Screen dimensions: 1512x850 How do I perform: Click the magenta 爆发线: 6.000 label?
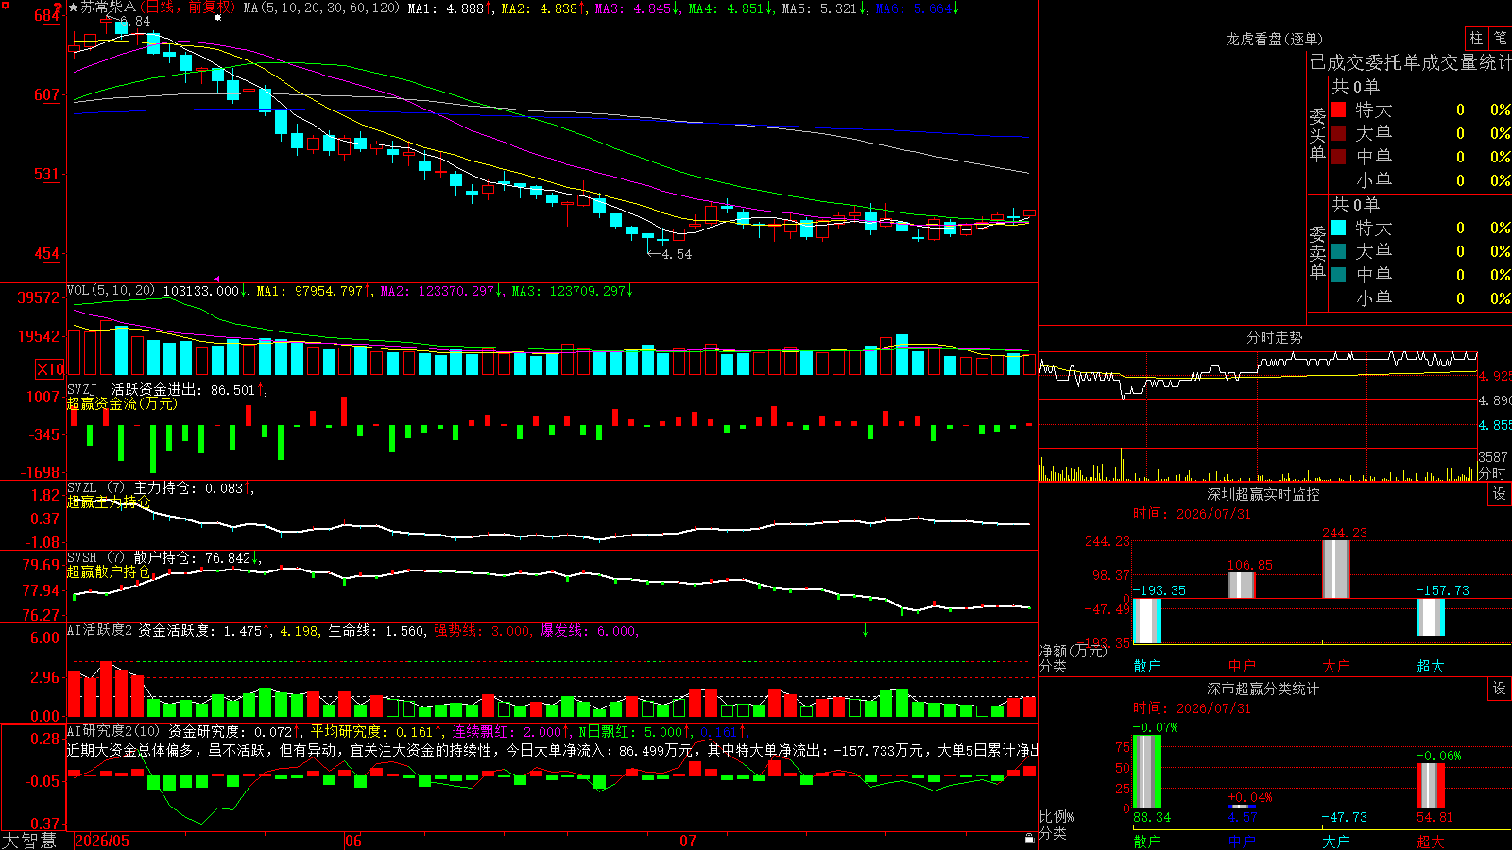589,630
